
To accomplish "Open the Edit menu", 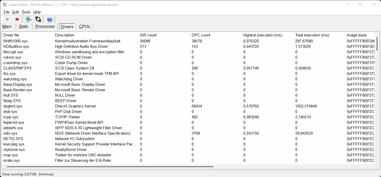I will point(15,12).
